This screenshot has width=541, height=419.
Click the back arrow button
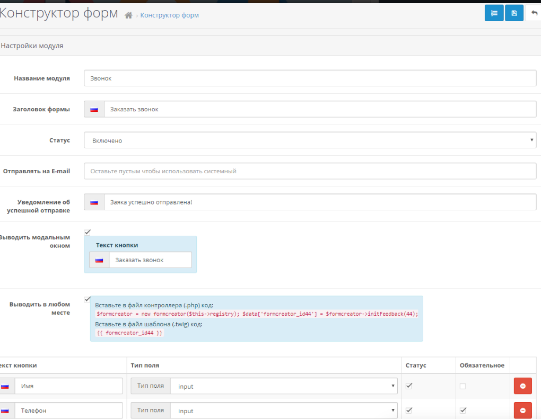(533, 13)
